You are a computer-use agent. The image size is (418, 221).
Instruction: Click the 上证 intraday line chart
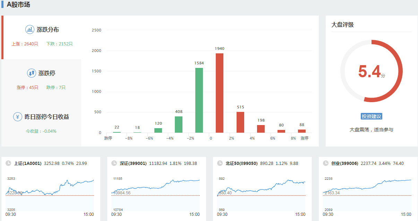tap(50, 194)
